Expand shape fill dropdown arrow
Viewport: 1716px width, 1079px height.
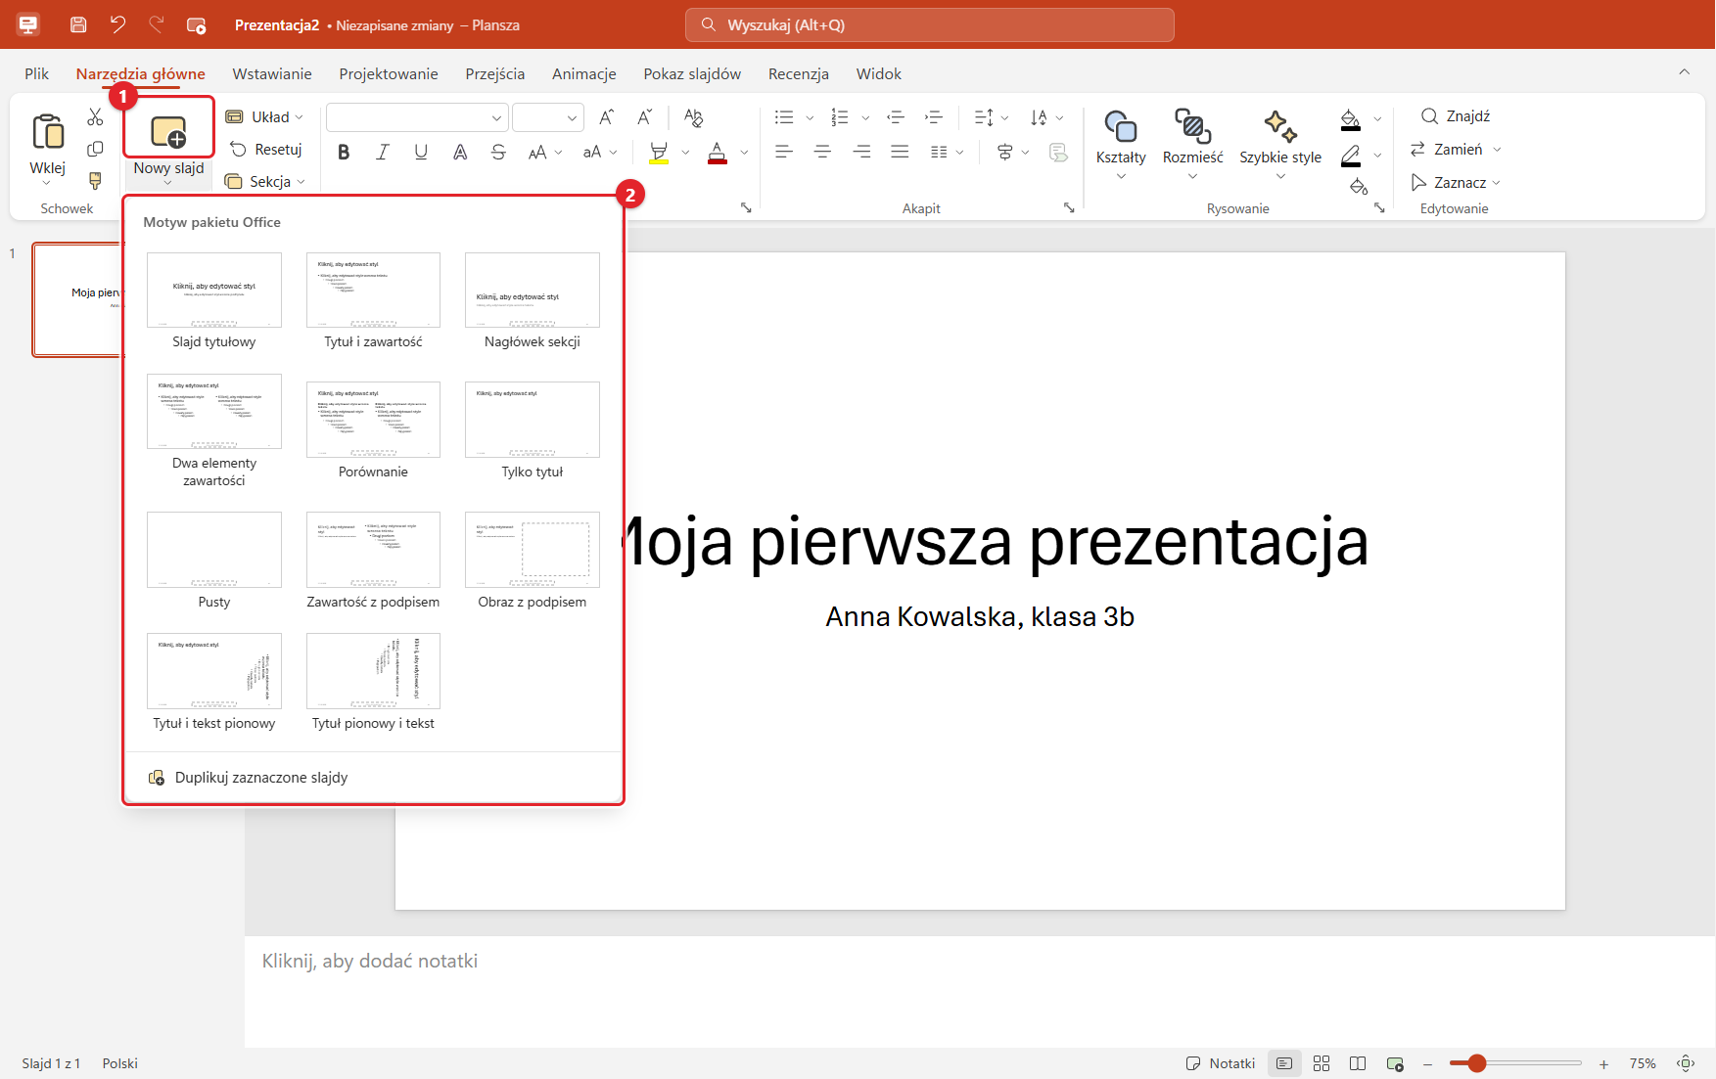pyautogui.click(x=1377, y=119)
